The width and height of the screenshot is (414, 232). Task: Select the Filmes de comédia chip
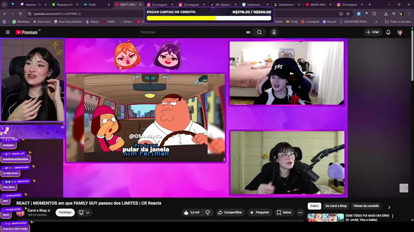tap(366, 206)
